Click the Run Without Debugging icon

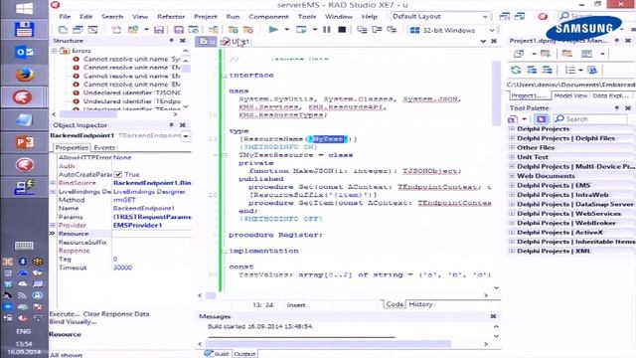click(x=301, y=30)
